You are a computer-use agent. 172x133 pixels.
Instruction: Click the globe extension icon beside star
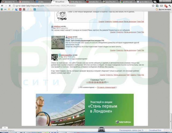157,6
